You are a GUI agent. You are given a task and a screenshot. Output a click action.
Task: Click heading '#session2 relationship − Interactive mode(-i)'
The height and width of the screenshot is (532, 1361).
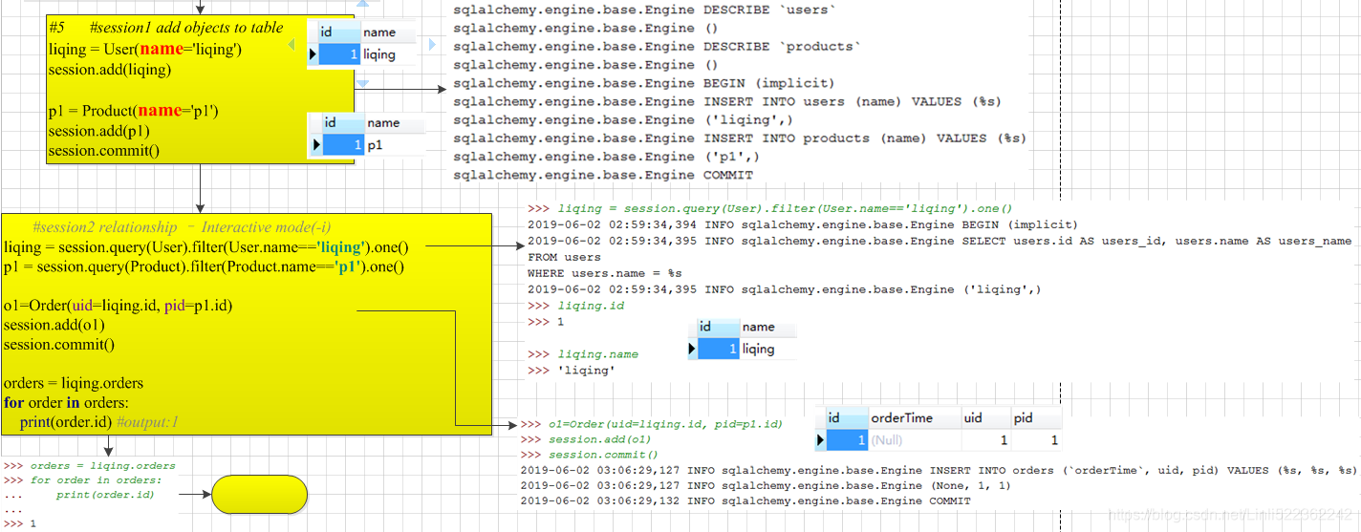pos(182,227)
